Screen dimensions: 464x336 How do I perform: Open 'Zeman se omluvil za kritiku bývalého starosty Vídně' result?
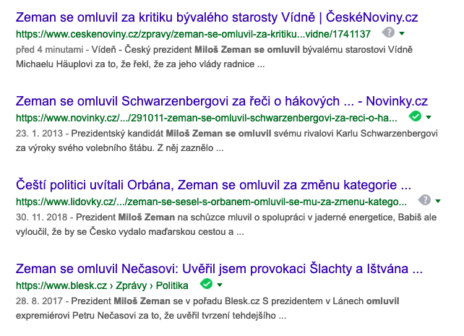click(217, 17)
